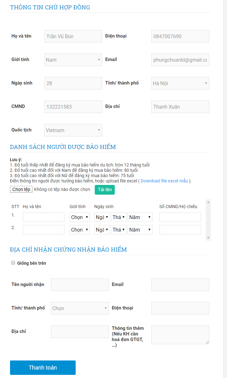Screen dimensions: 227x378
Task: Click the Điện thoại field in delivery section
Action: click(x=180, y=308)
